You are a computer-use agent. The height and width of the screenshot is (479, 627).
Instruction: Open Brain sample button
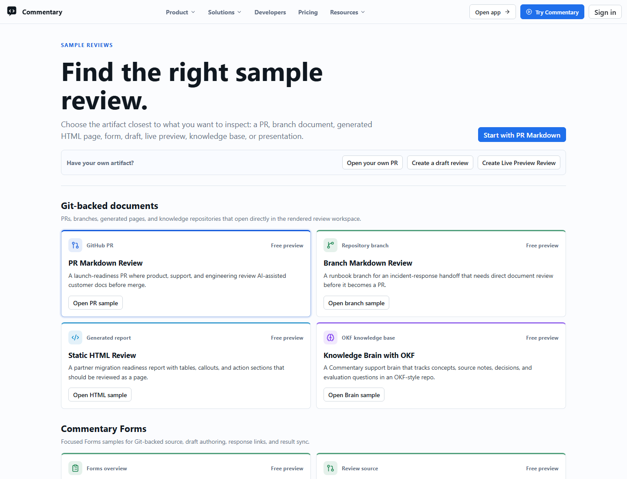click(x=354, y=395)
